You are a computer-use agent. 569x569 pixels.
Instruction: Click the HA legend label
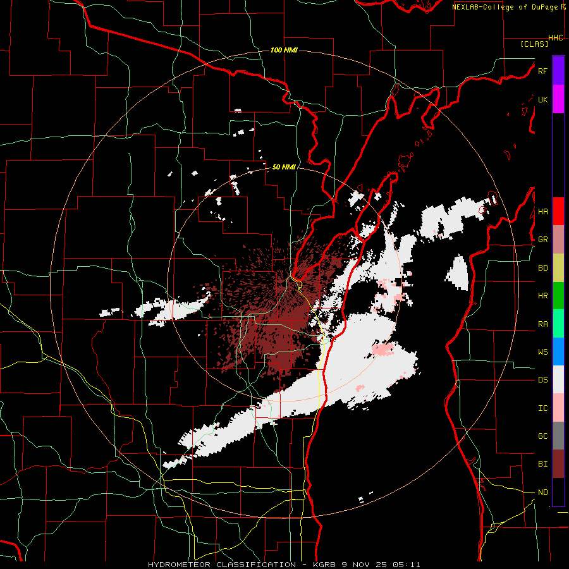coord(542,212)
